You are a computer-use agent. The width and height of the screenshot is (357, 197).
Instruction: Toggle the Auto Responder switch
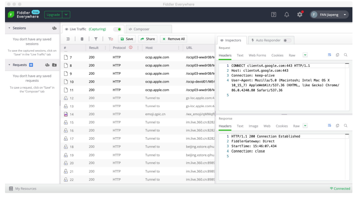coord(287,40)
